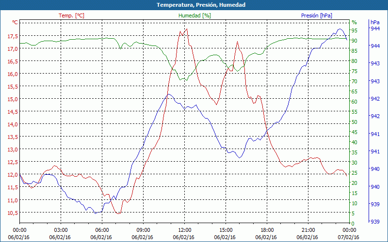Click temperature axis value '11,0'
Viewport: 388px width, 242px height.
[x=13, y=200]
